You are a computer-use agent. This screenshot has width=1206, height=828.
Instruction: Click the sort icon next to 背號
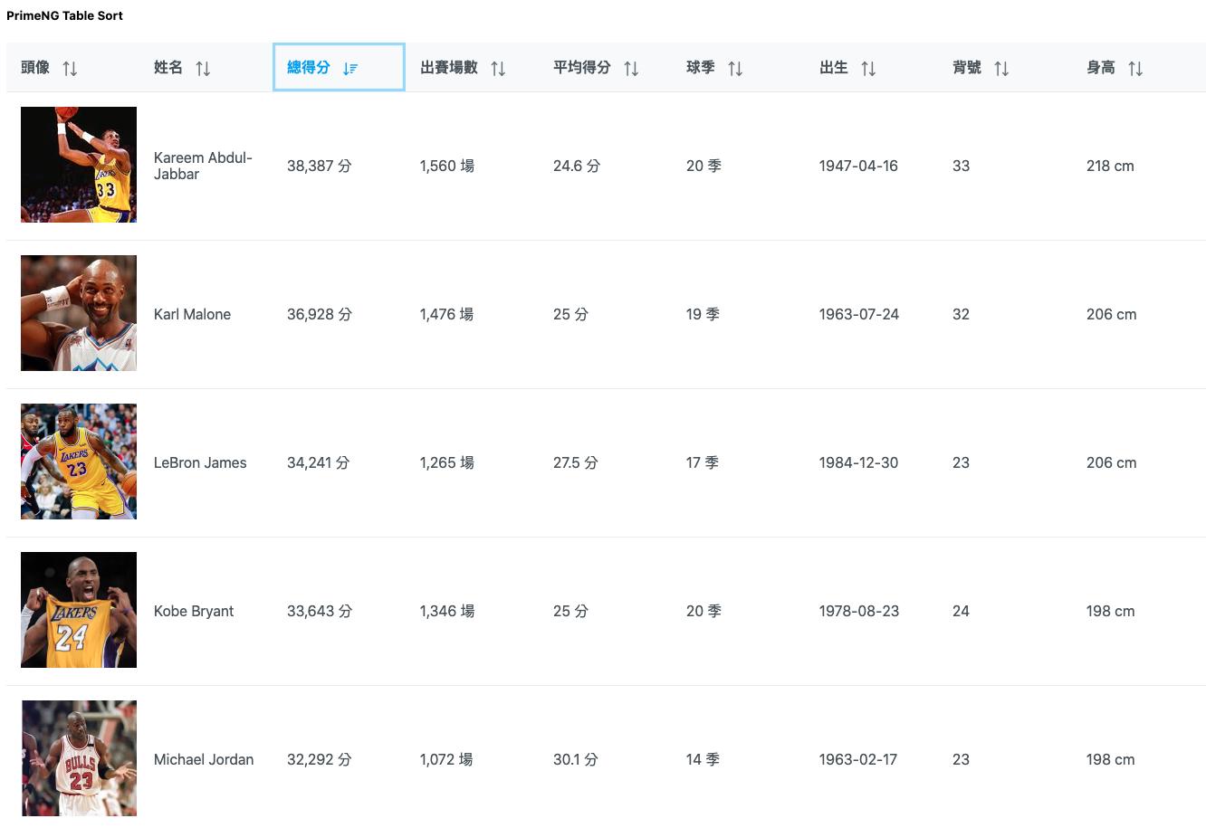click(1001, 69)
